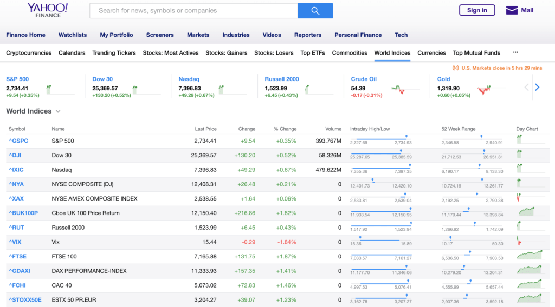555x307 pixels.
Task: Switch to Trending Tickers tab
Action: [x=114, y=53]
